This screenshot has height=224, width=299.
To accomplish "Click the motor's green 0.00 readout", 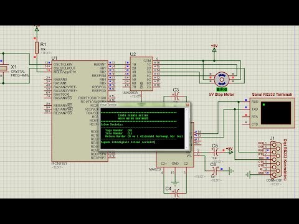I will click(222, 90).
